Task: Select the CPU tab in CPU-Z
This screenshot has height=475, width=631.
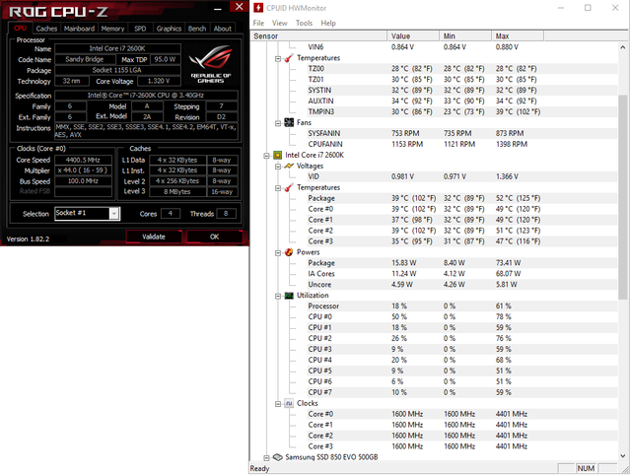Action: coord(20,29)
